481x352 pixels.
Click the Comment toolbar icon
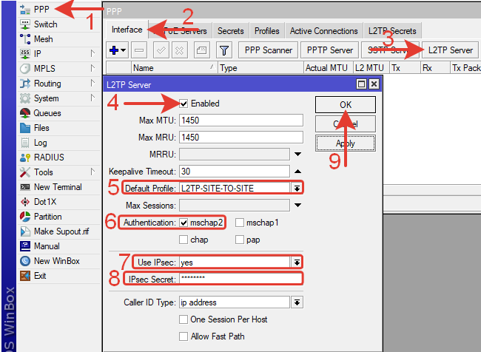click(x=201, y=50)
